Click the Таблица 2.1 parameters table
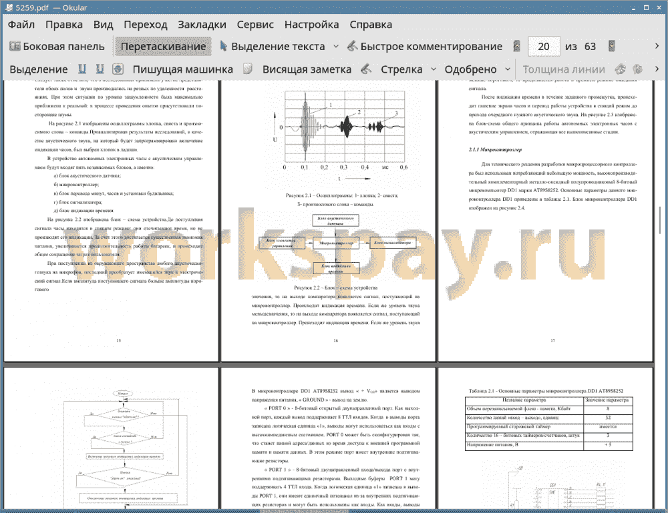Image resolution: width=668 pixels, height=513 pixels. (548, 423)
